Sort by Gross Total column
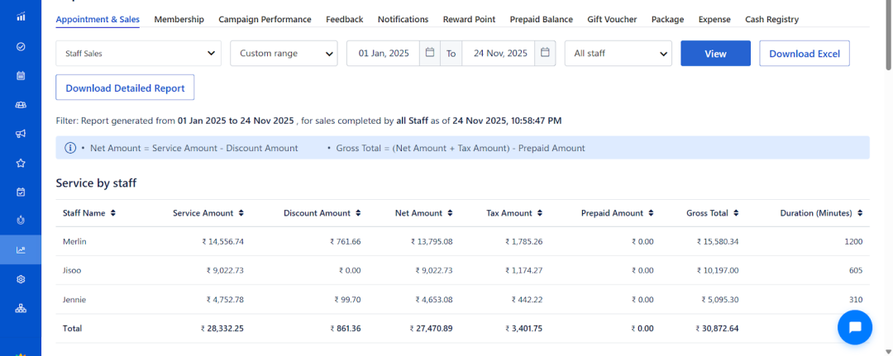The height and width of the screenshot is (356, 893). coord(712,213)
